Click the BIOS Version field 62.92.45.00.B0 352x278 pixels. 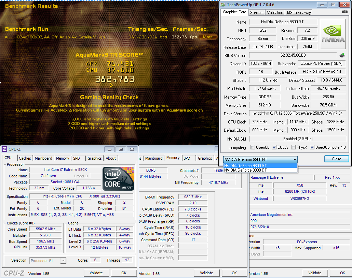click(x=293, y=55)
